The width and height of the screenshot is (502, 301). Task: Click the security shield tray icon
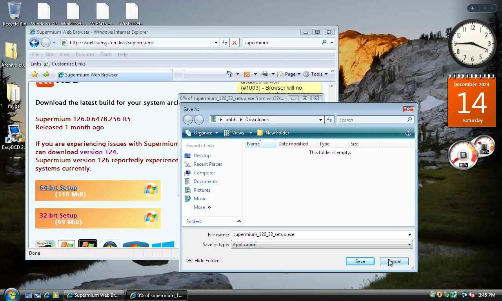coord(440,295)
